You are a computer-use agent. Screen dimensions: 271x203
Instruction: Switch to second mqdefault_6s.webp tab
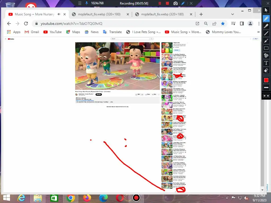162,14
